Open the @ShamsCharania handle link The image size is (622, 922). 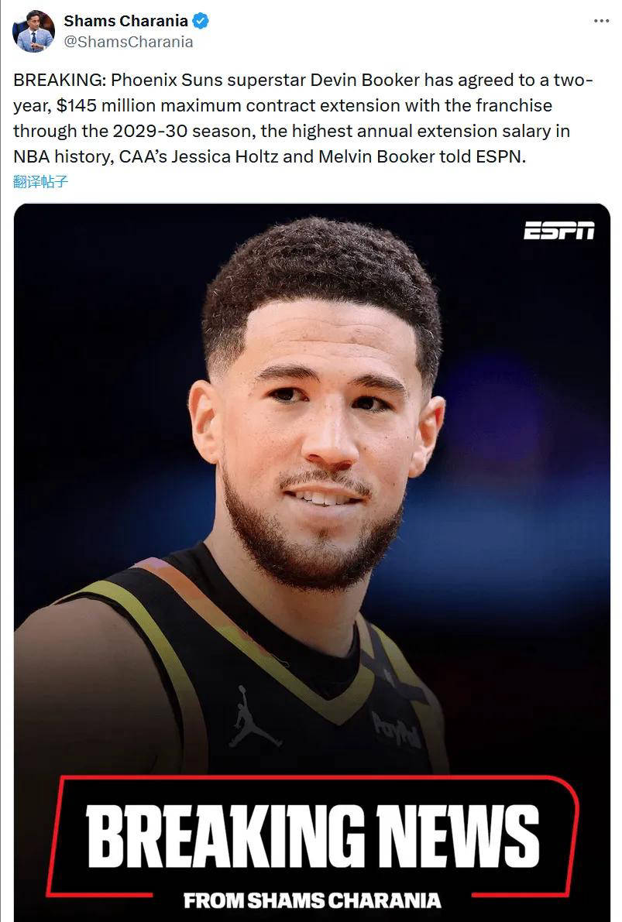(129, 42)
